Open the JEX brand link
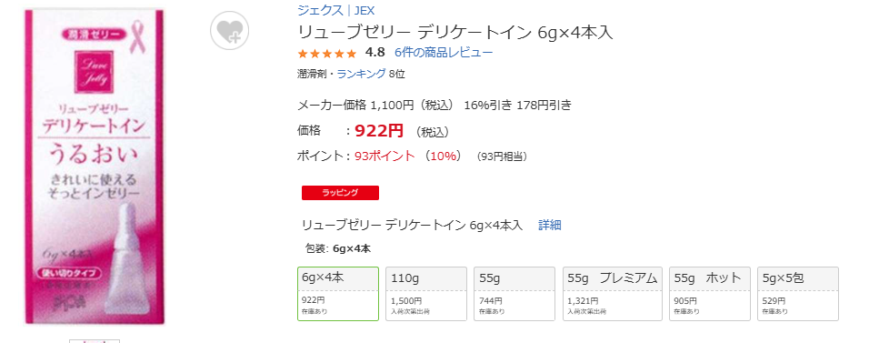 pos(365,10)
